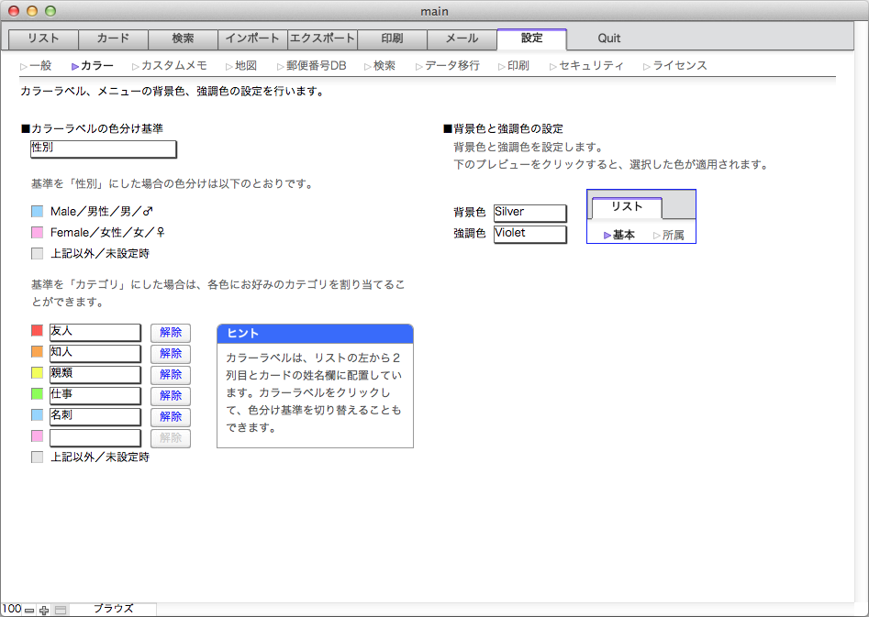This screenshot has height=617, width=869.
Task: Open the ブラウズ mode menu in status bar
Action: pyautogui.click(x=114, y=610)
